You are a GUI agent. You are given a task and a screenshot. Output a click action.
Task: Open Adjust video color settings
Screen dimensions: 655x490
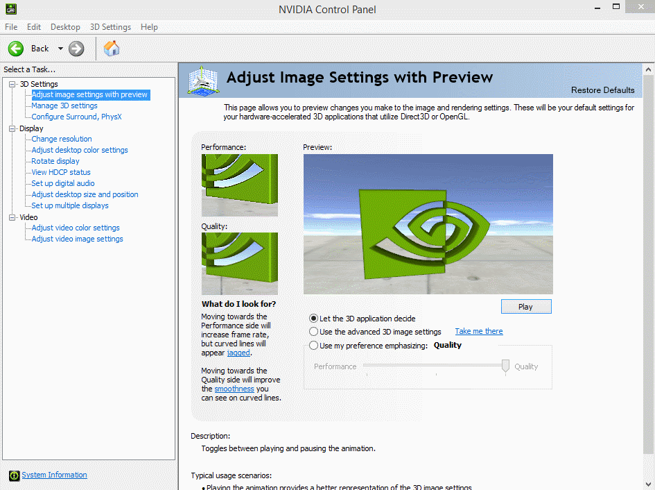click(x=76, y=228)
